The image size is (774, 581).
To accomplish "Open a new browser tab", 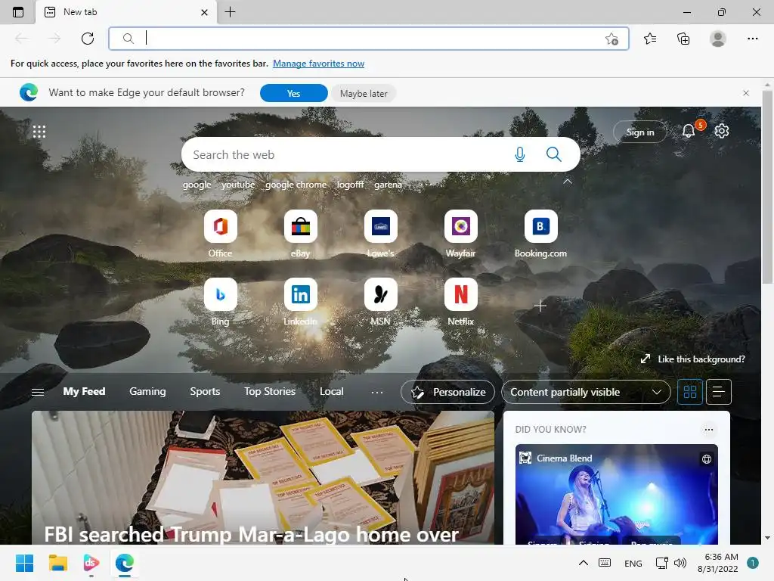I will click(230, 12).
